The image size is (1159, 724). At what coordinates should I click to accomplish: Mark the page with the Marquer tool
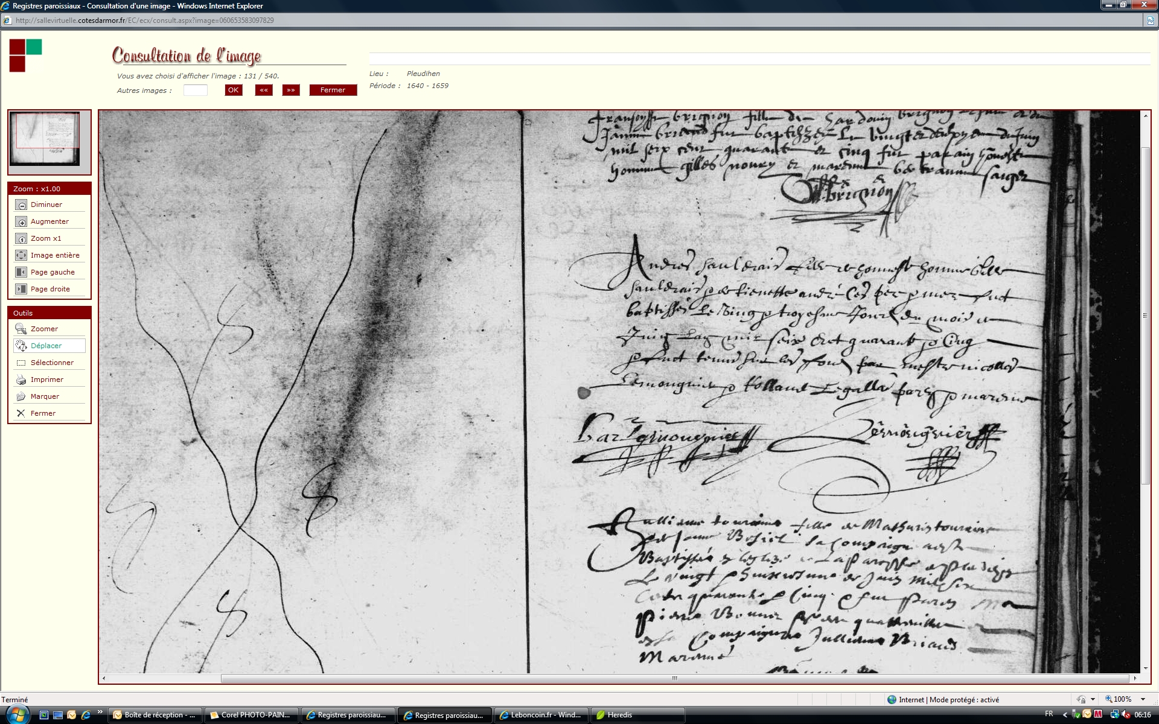click(21, 397)
